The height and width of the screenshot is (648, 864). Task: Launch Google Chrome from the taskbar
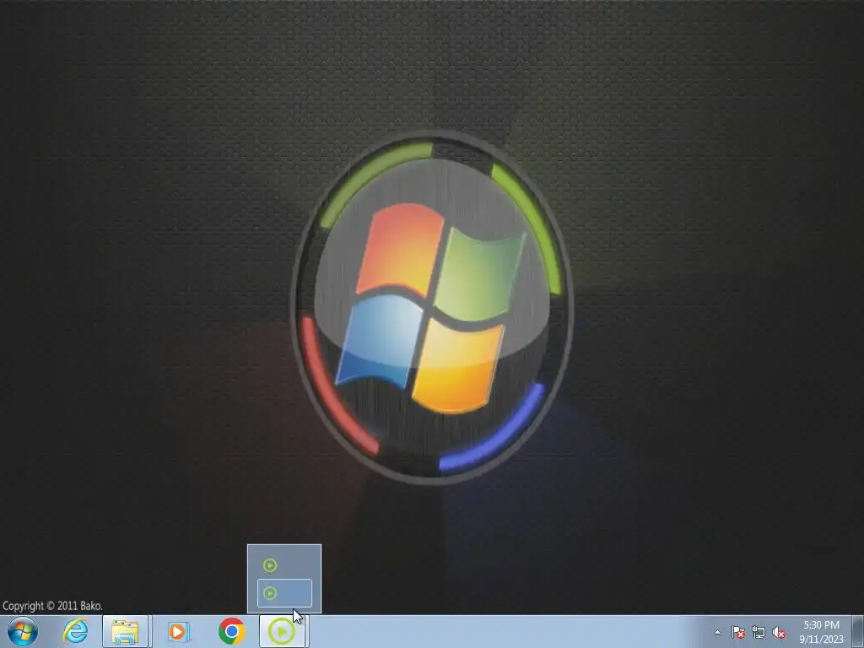(x=231, y=631)
